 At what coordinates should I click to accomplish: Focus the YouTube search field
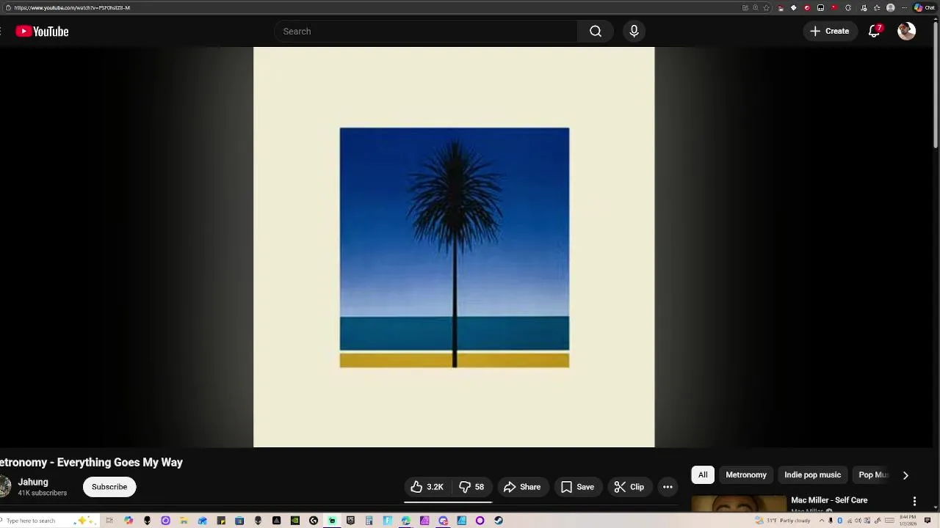(426, 32)
